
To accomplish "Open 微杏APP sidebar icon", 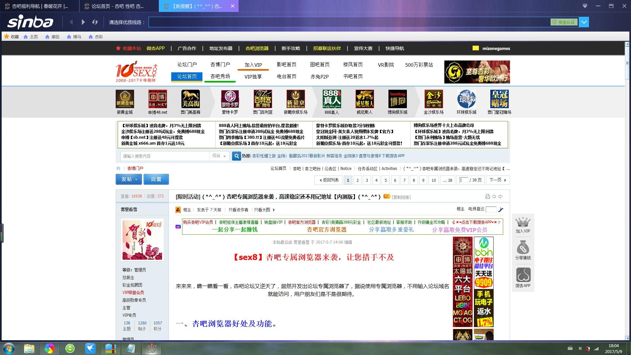I will click(523, 275).
